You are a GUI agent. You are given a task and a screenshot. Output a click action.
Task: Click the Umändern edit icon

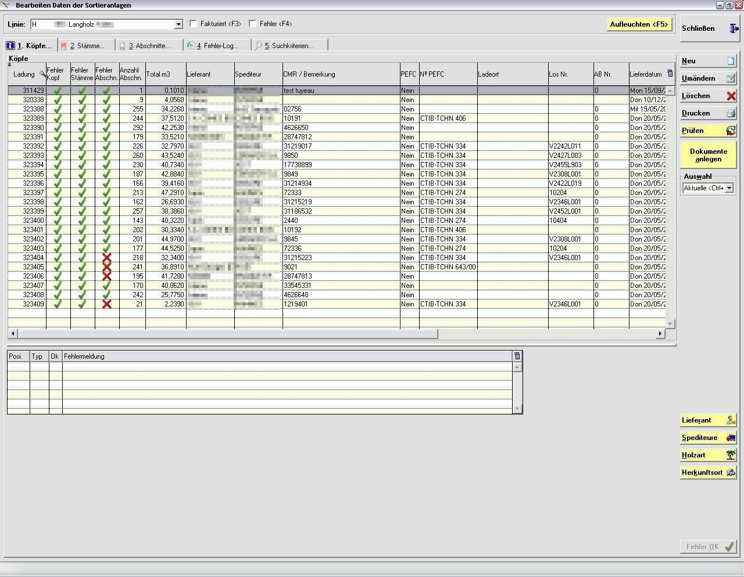pos(731,78)
